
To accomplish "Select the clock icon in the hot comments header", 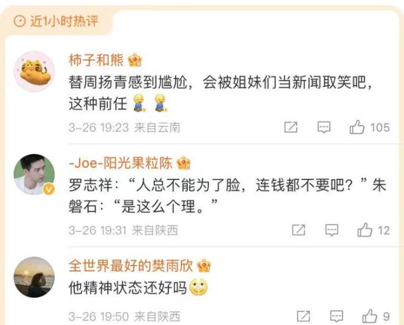I will [x=20, y=21].
